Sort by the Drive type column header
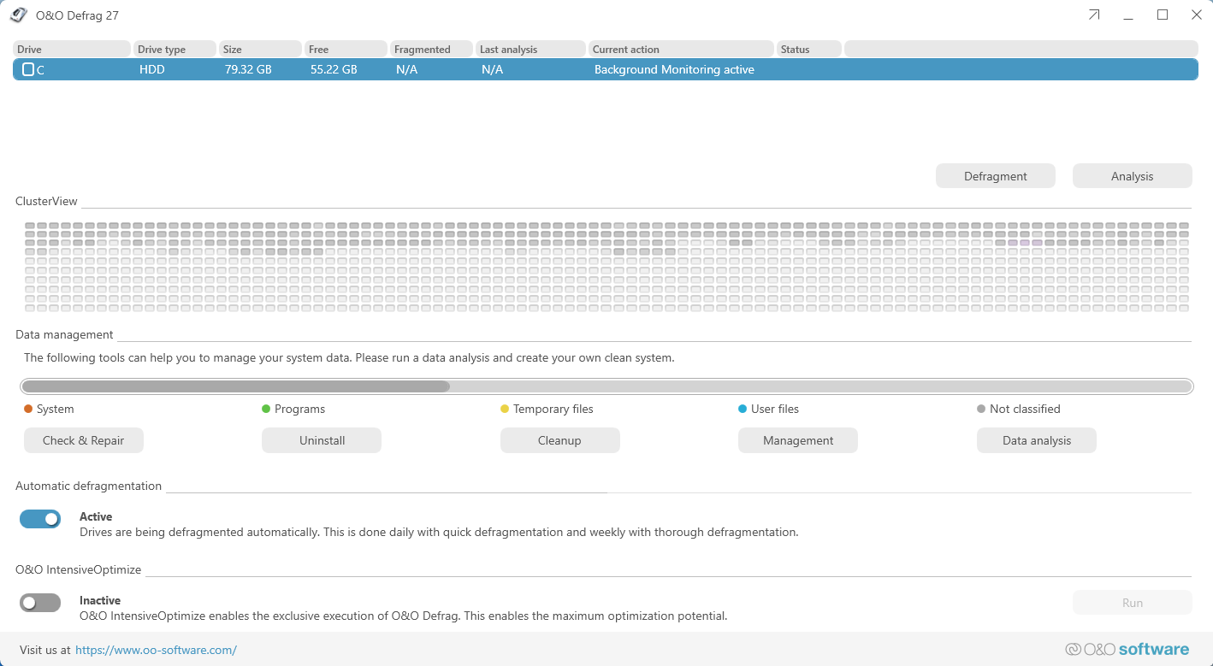Screen dimensions: 1213x666 tap(175, 49)
